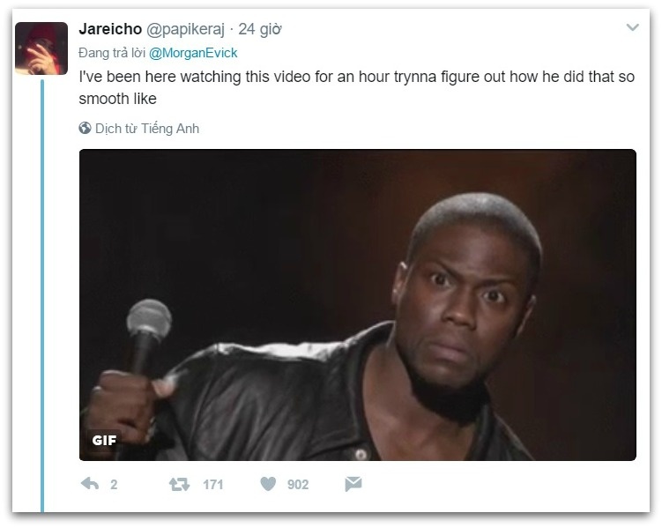The height and width of the screenshot is (528, 662).
Task: Open Jareicho's profile picture
Action: click(41, 48)
